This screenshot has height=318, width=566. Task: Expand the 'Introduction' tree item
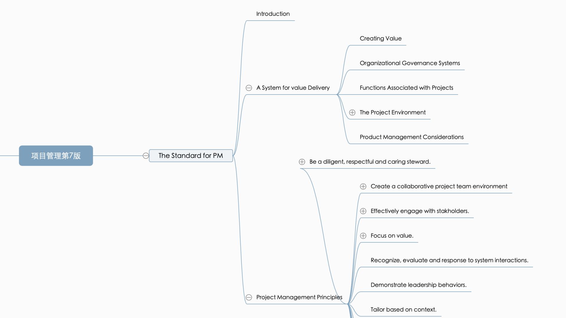(x=272, y=13)
